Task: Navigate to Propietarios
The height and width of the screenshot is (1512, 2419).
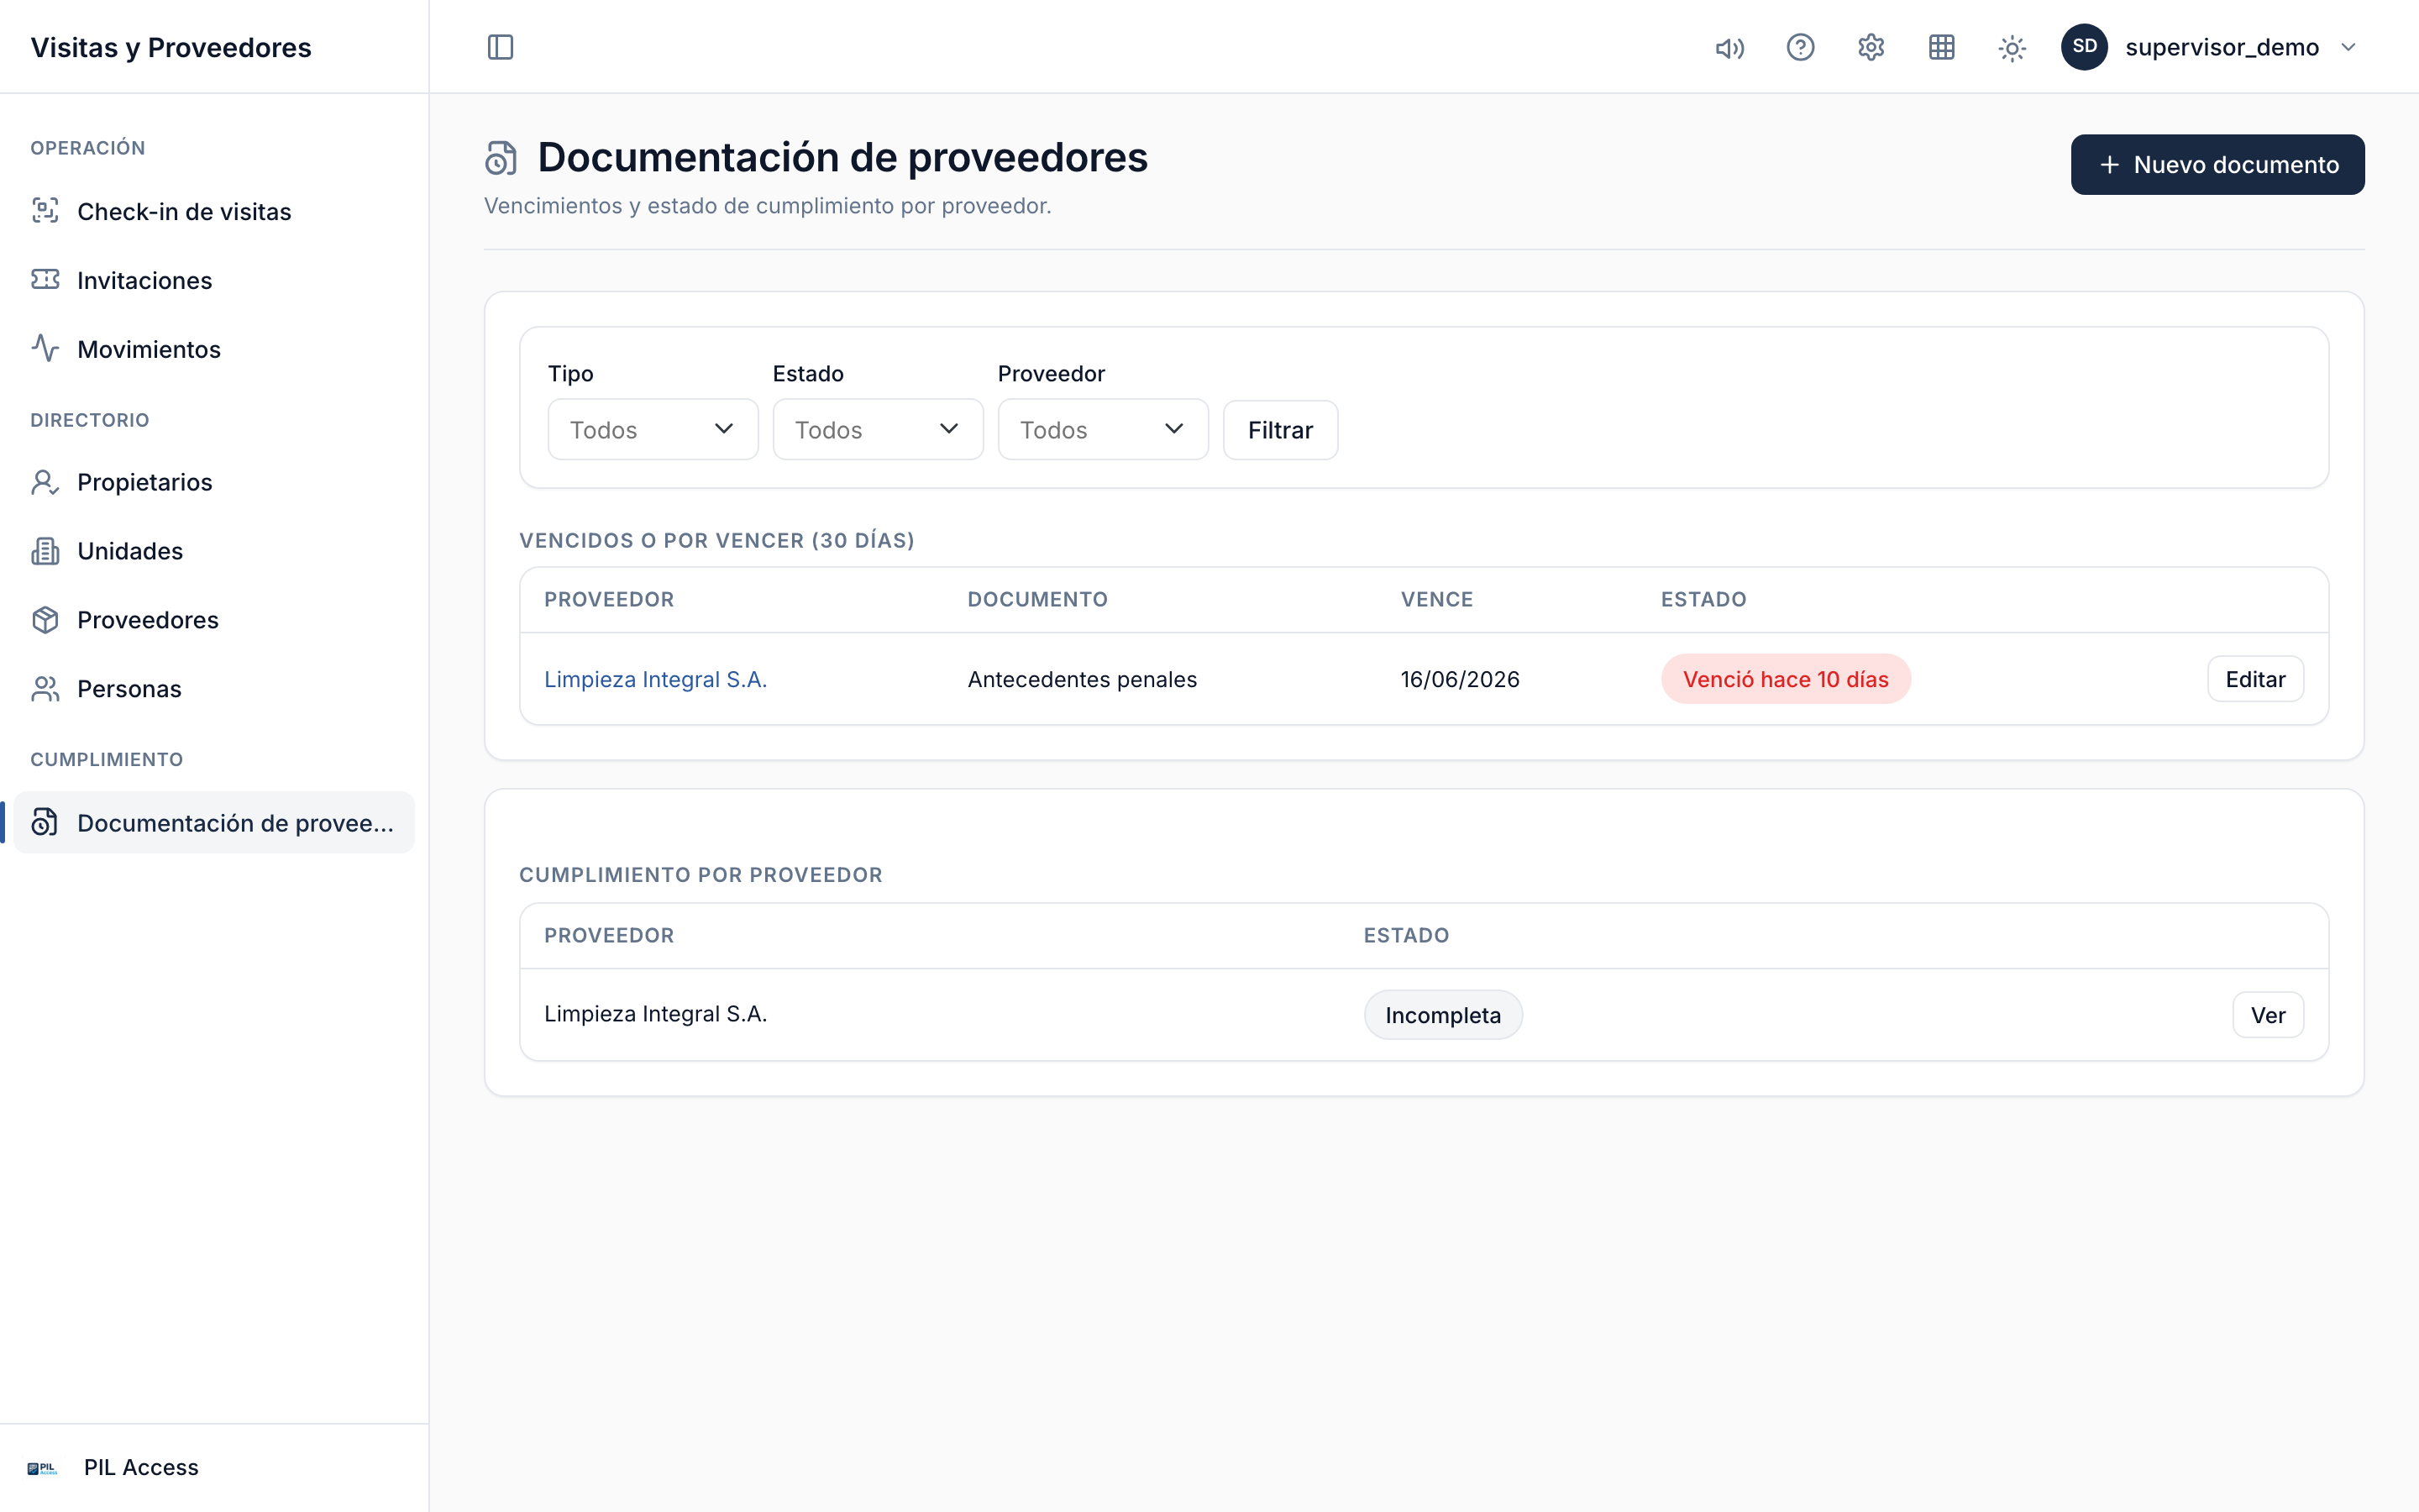Action: tap(214, 482)
